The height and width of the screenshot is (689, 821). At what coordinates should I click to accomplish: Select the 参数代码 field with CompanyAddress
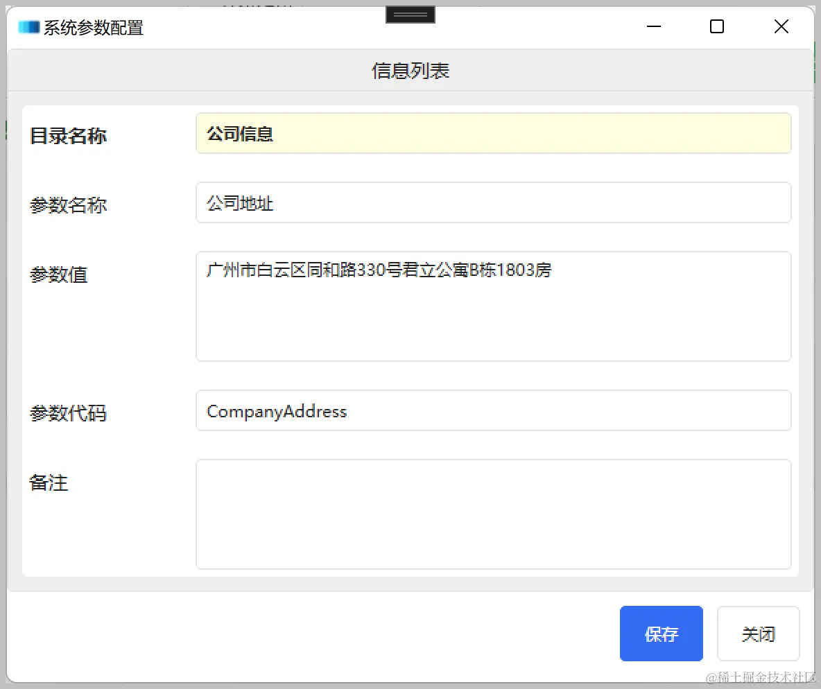(493, 410)
